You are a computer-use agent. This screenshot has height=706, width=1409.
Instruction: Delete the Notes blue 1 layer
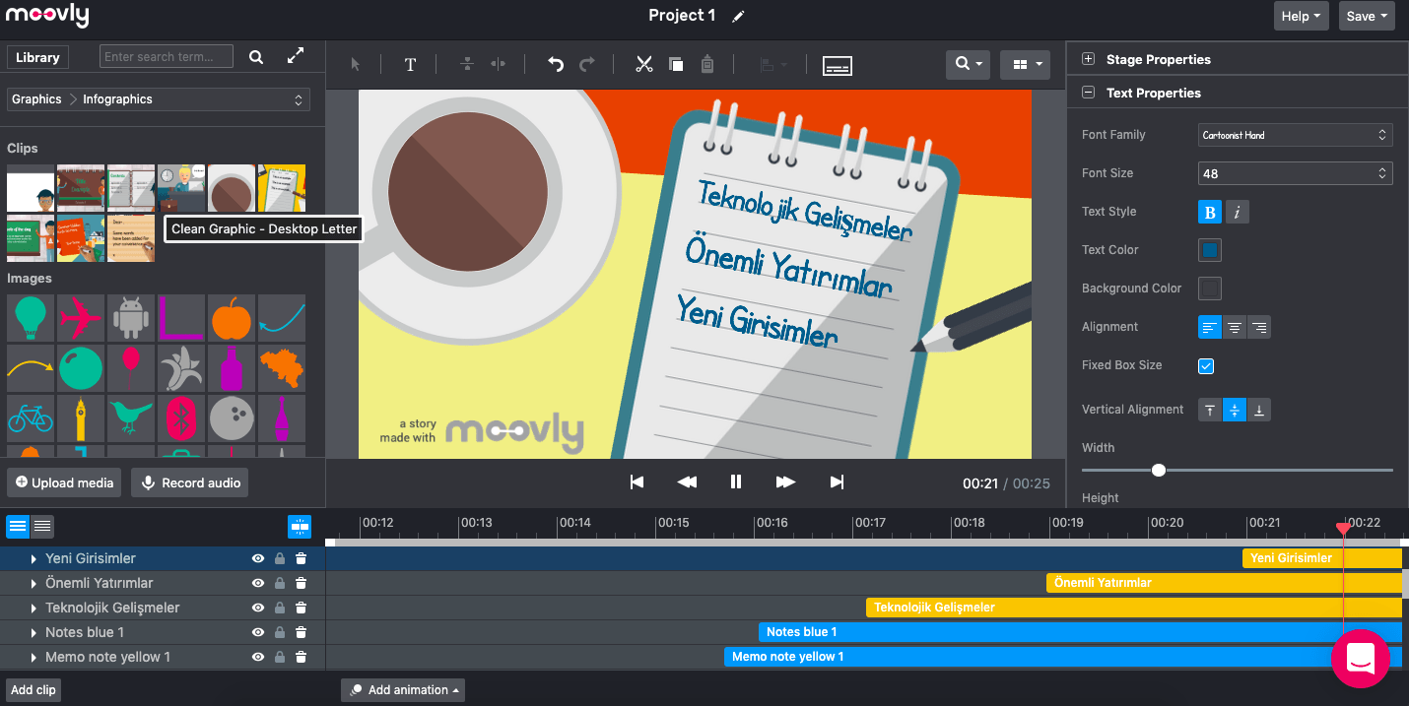[x=302, y=632]
